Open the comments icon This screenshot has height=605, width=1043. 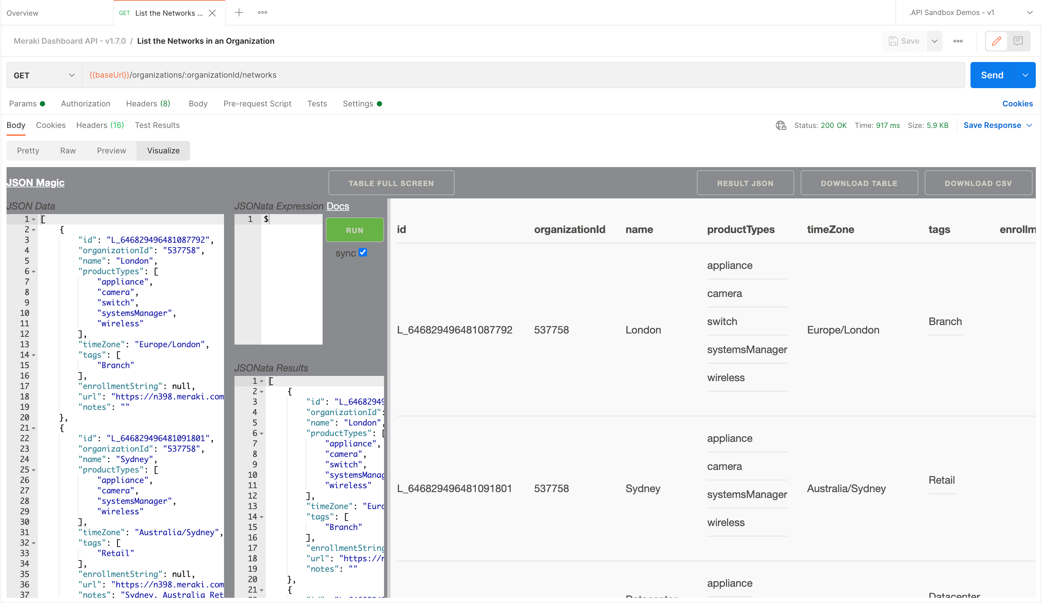click(x=1018, y=41)
